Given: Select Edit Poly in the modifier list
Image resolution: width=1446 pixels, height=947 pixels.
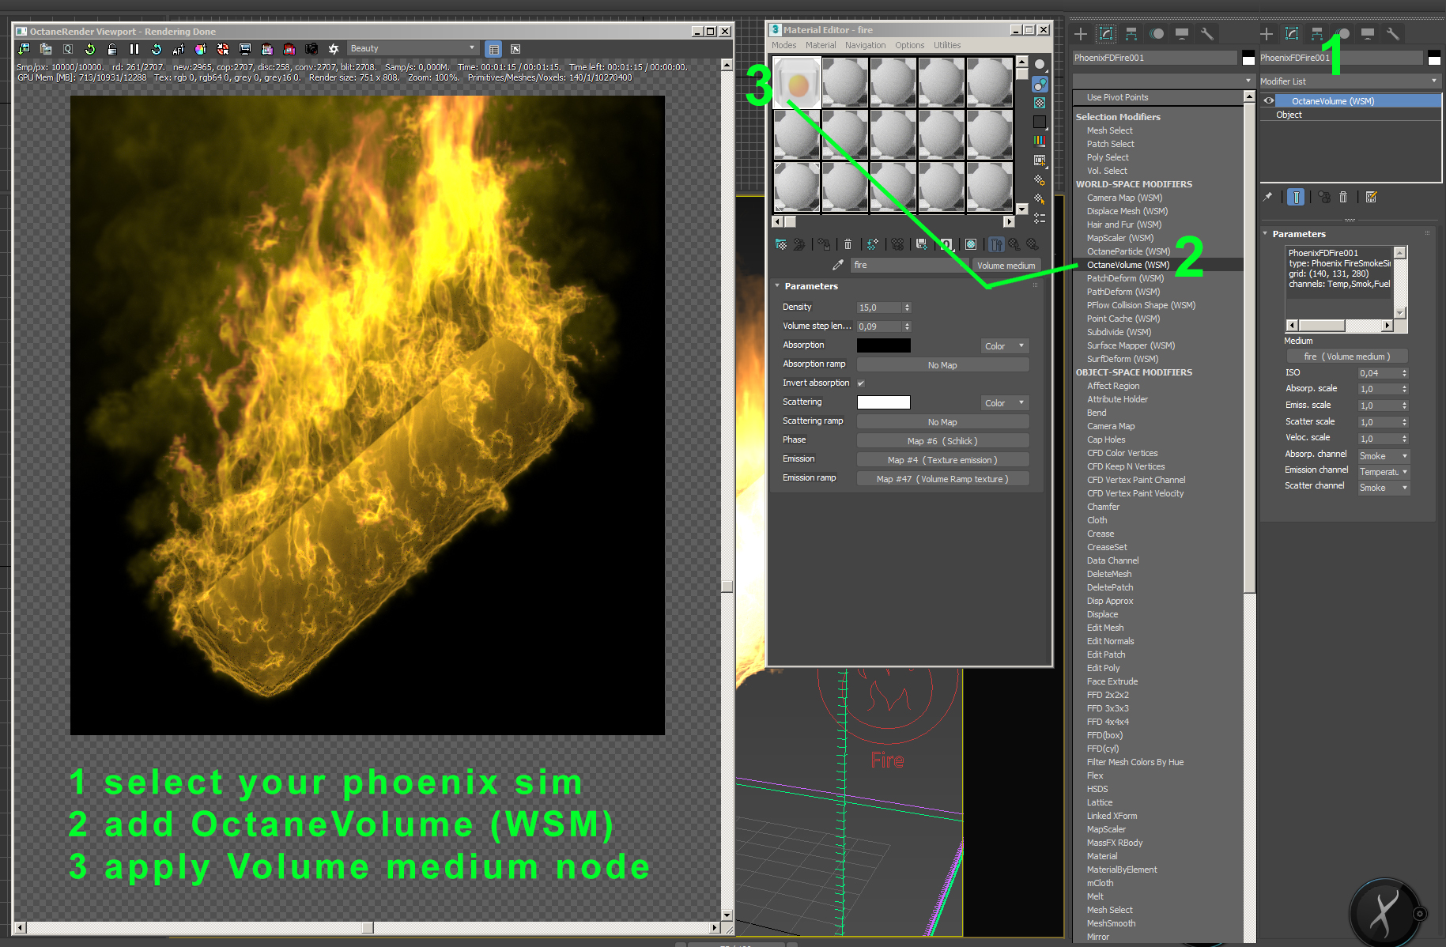Looking at the screenshot, I should point(1103,668).
